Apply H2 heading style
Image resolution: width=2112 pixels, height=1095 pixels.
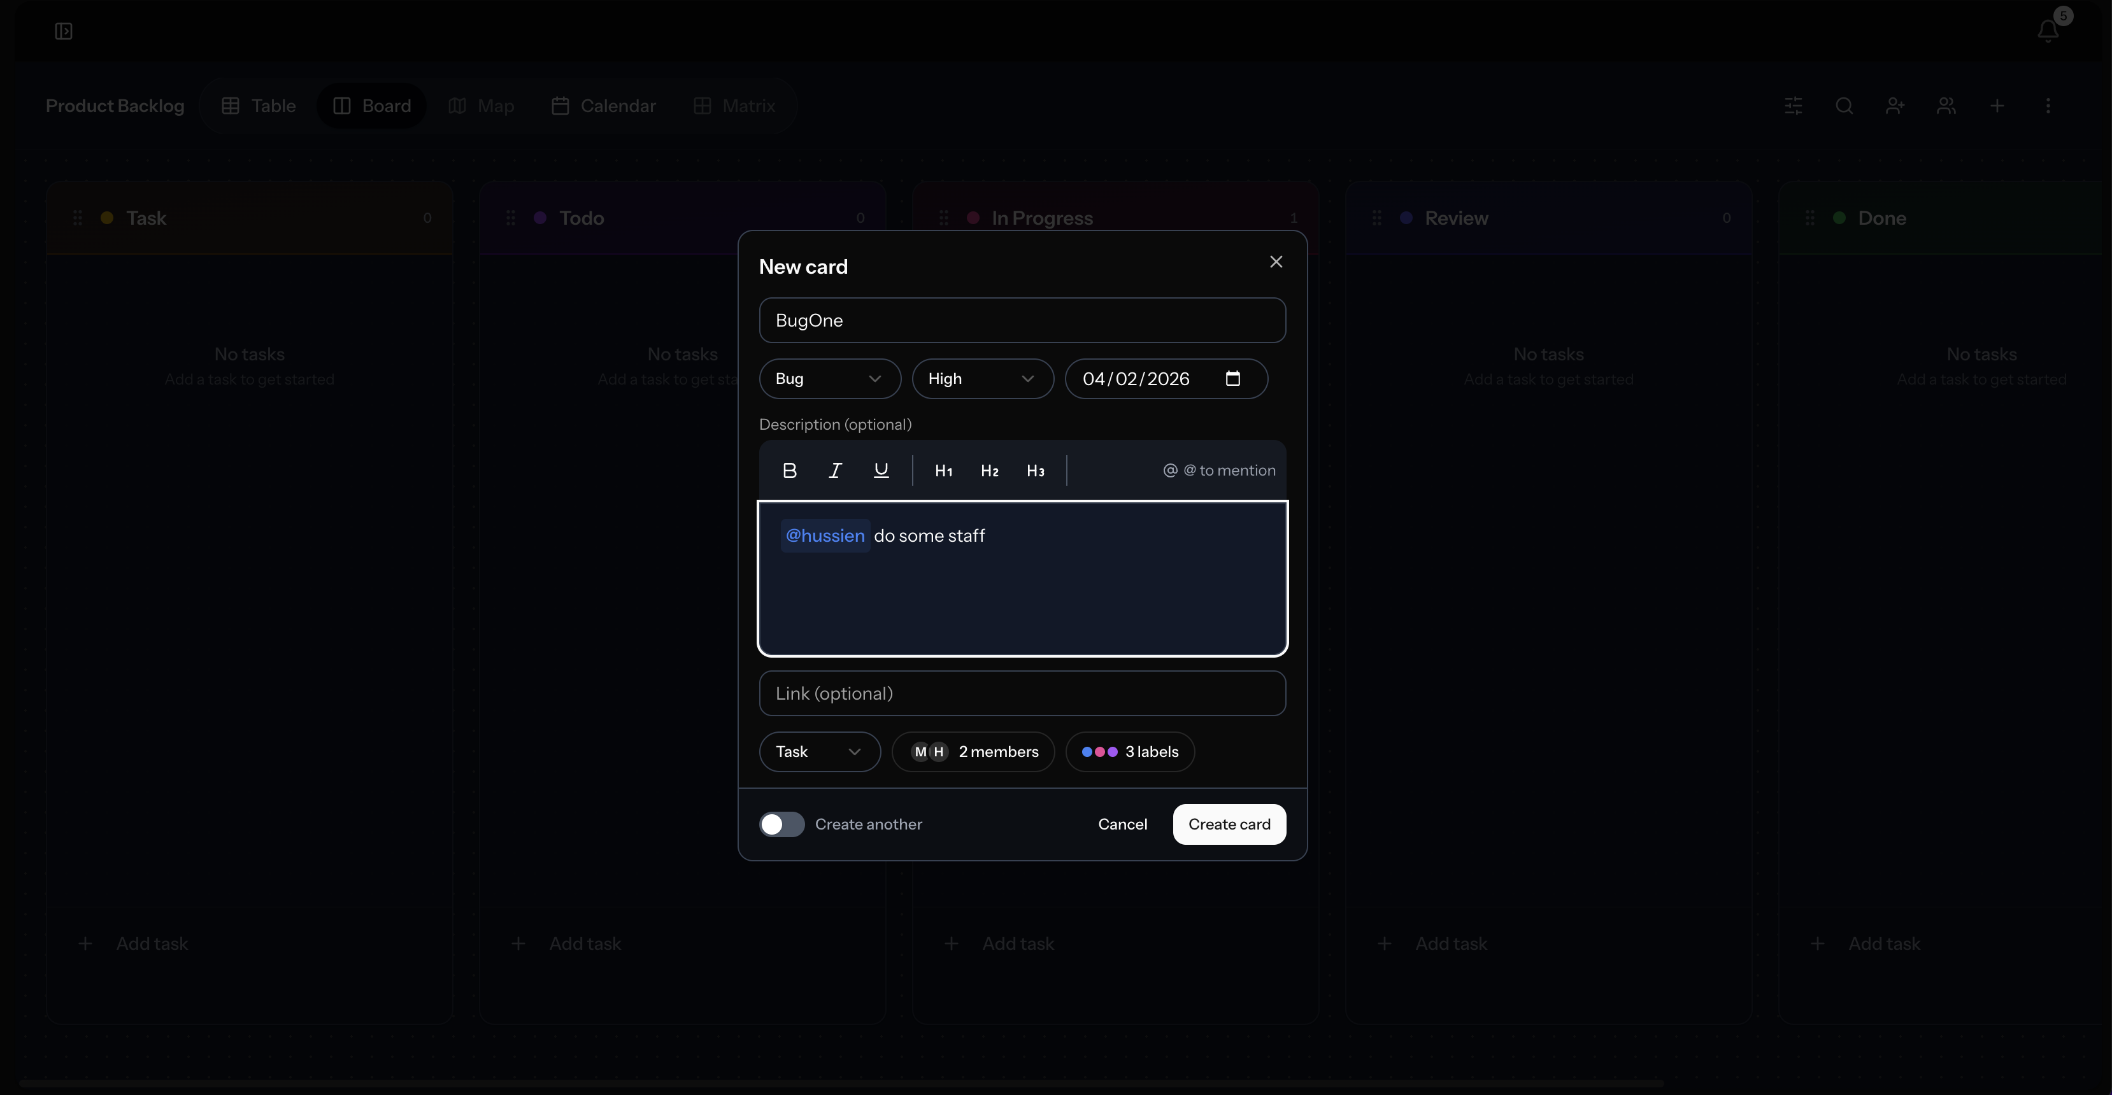pyautogui.click(x=988, y=470)
